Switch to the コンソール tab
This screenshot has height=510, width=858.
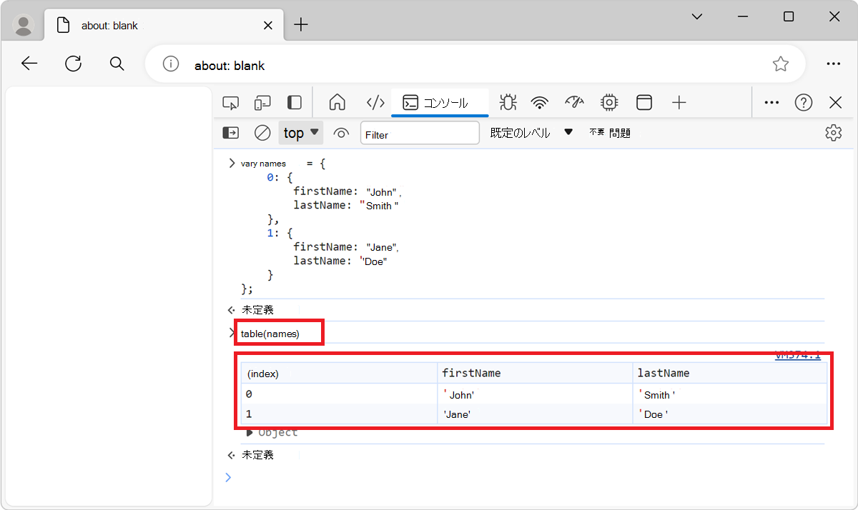click(x=440, y=102)
